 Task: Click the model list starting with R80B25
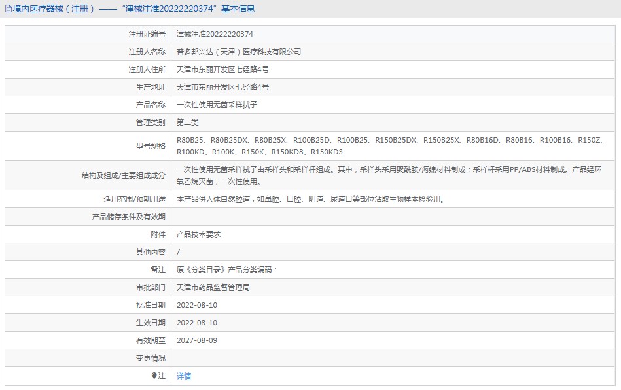coord(390,146)
